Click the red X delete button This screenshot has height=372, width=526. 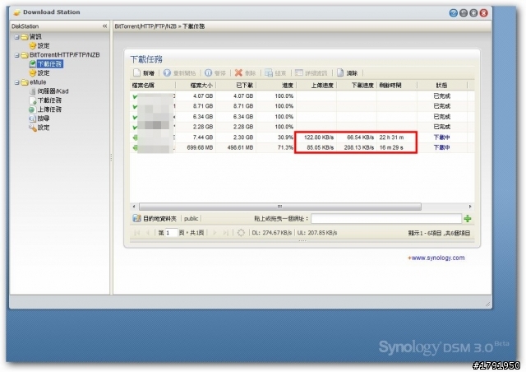pyautogui.click(x=245, y=73)
